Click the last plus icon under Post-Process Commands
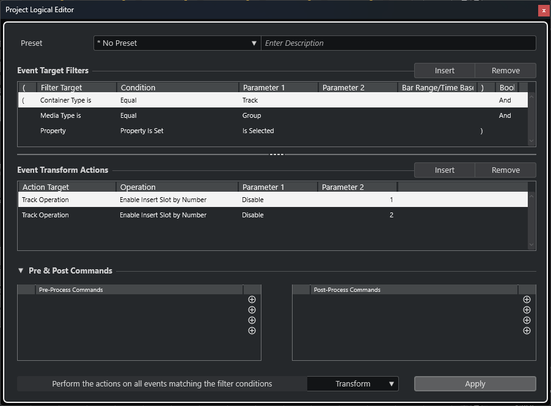The image size is (551, 406). [x=527, y=331]
